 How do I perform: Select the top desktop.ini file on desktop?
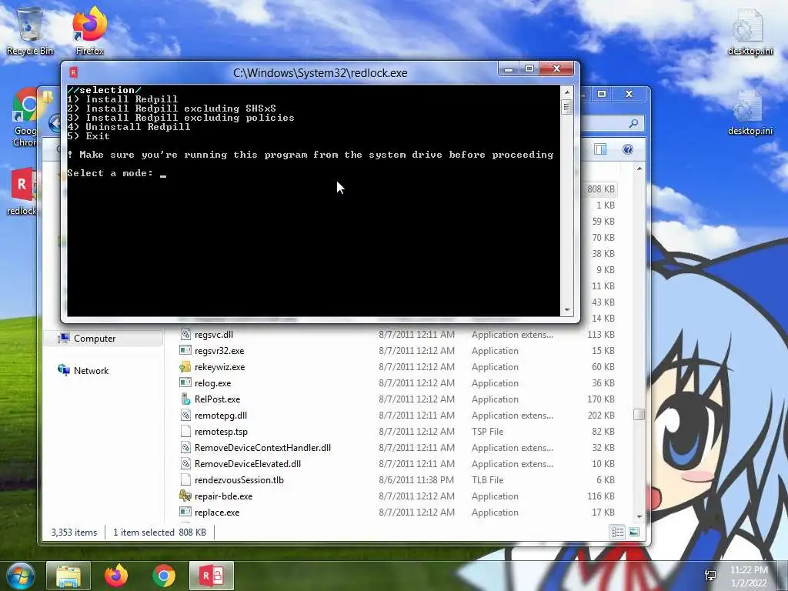click(750, 32)
